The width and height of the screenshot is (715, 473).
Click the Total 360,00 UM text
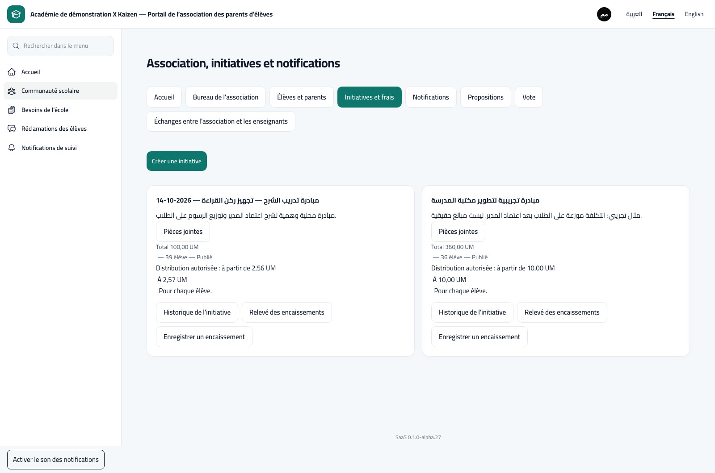pos(452,247)
